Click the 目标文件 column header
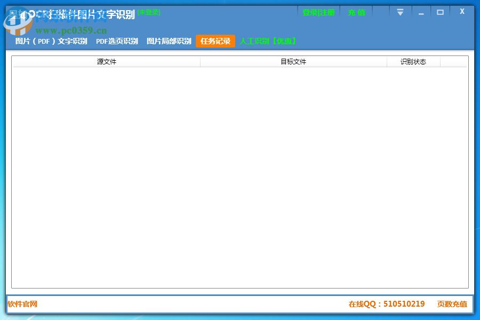This screenshot has width=480, height=320. point(293,61)
